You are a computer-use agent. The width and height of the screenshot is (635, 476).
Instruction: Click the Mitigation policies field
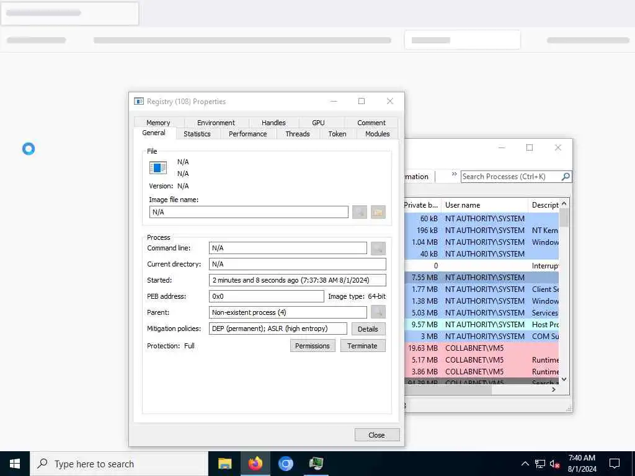[x=278, y=328]
